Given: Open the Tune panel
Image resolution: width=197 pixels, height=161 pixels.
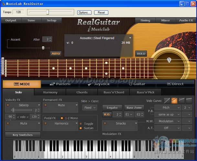Looking at the screenshot, I should [31, 20].
